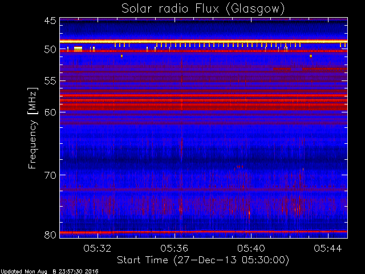
Task: Click the 'Frequency [MHz]' axis label
Action: 33,128
